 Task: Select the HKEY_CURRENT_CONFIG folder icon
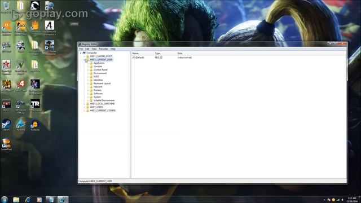click(87, 111)
